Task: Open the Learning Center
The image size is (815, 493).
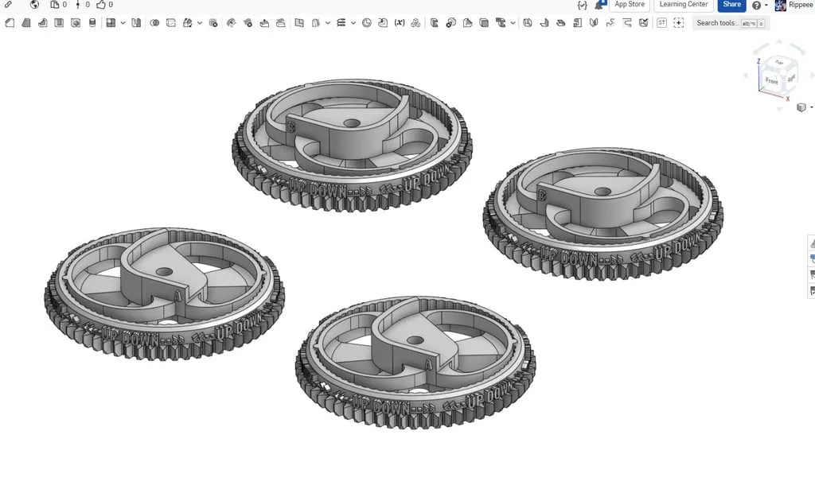Action: coord(683,5)
